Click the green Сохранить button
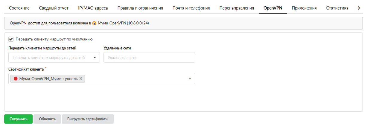Screen dimensions: 367x126 point(18,119)
